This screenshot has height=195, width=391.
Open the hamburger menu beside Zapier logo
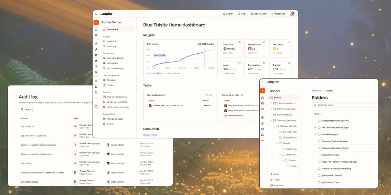(x=96, y=14)
